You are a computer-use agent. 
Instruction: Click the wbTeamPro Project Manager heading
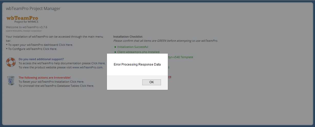pyautogui.click(x=33, y=8)
